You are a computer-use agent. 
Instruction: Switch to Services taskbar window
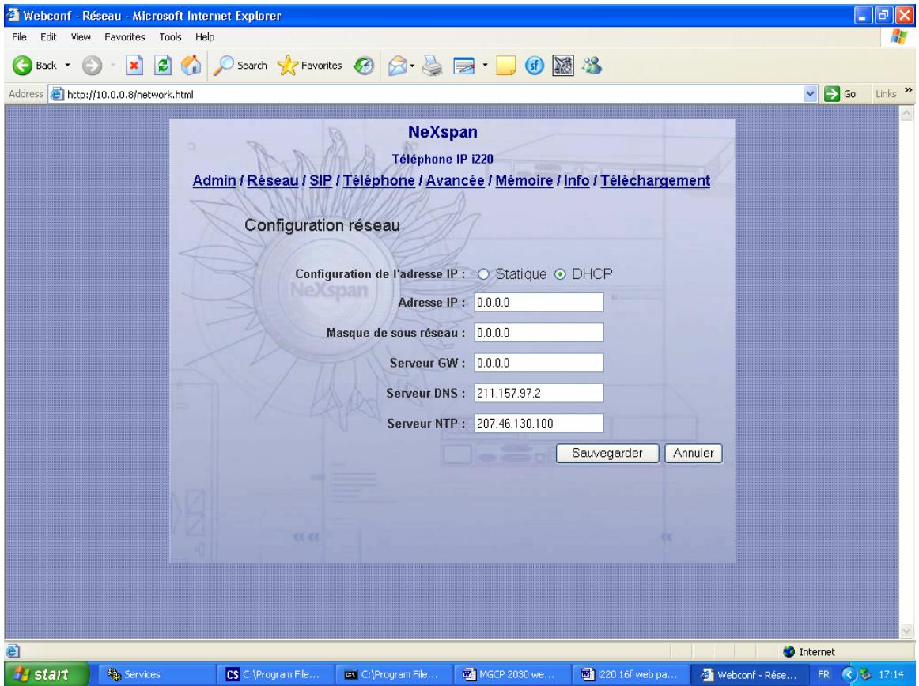tap(142, 674)
